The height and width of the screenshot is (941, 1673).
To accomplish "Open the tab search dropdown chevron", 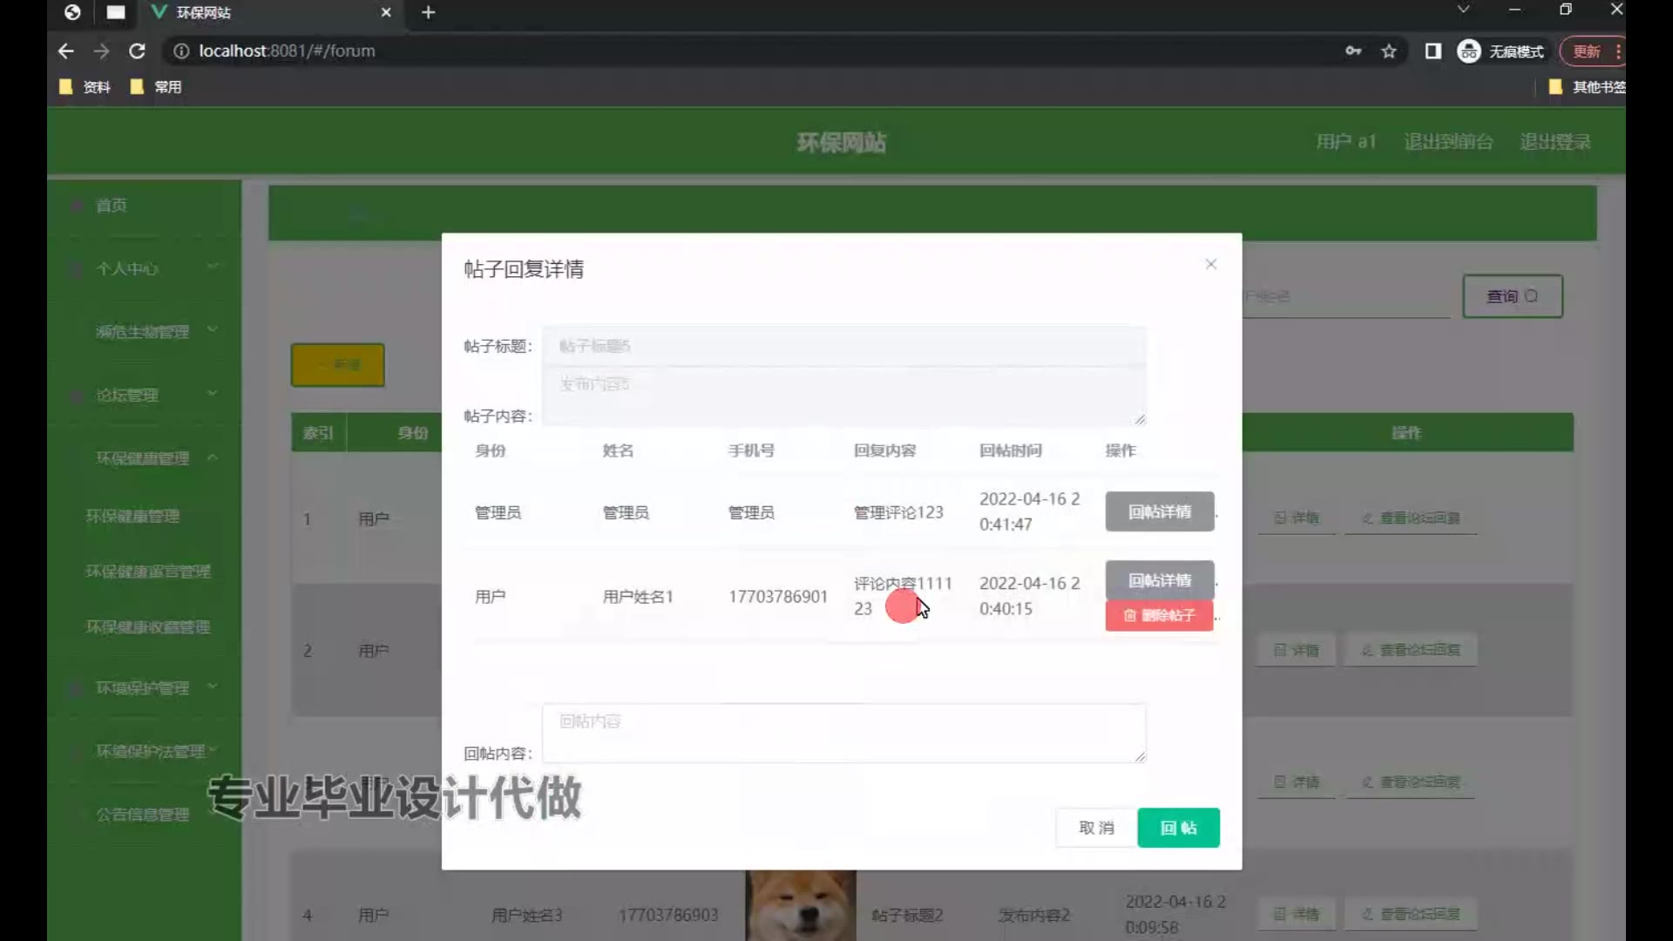I will 1463,10.
